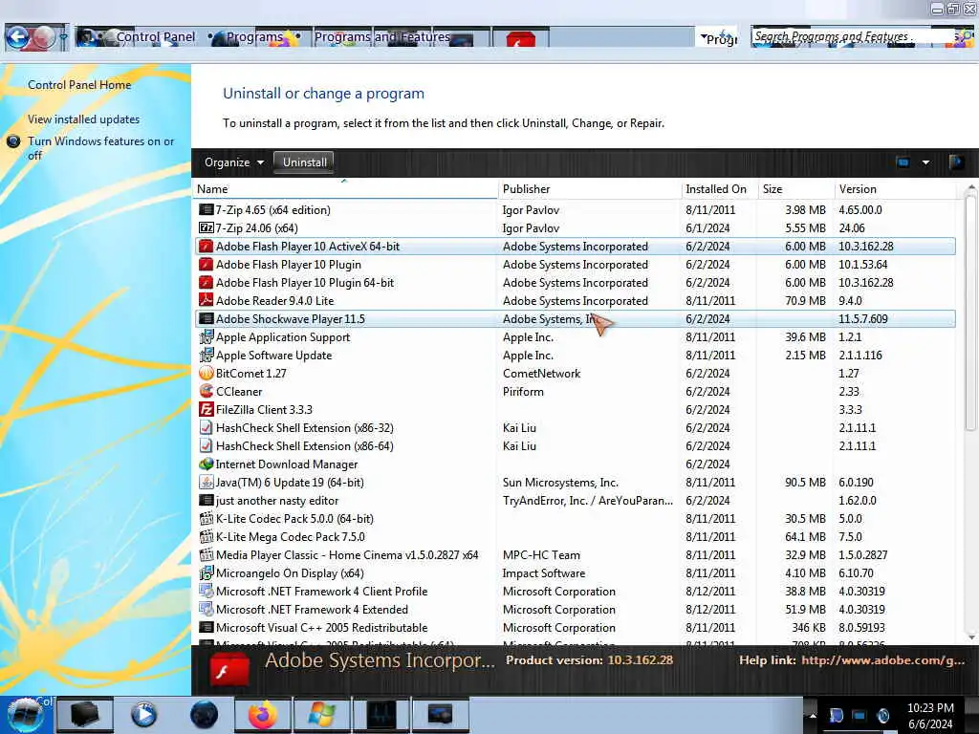The width and height of the screenshot is (979, 734).
Task: Click the Media Player Classic Home Cinema icon
Action: [207, 555]
